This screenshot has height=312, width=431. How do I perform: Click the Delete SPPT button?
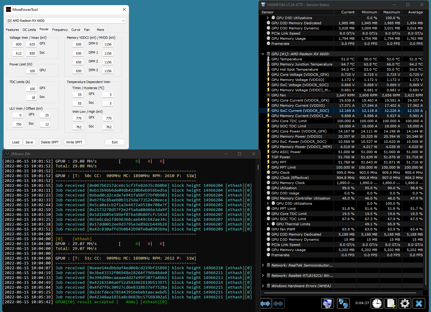coord(50,142)
